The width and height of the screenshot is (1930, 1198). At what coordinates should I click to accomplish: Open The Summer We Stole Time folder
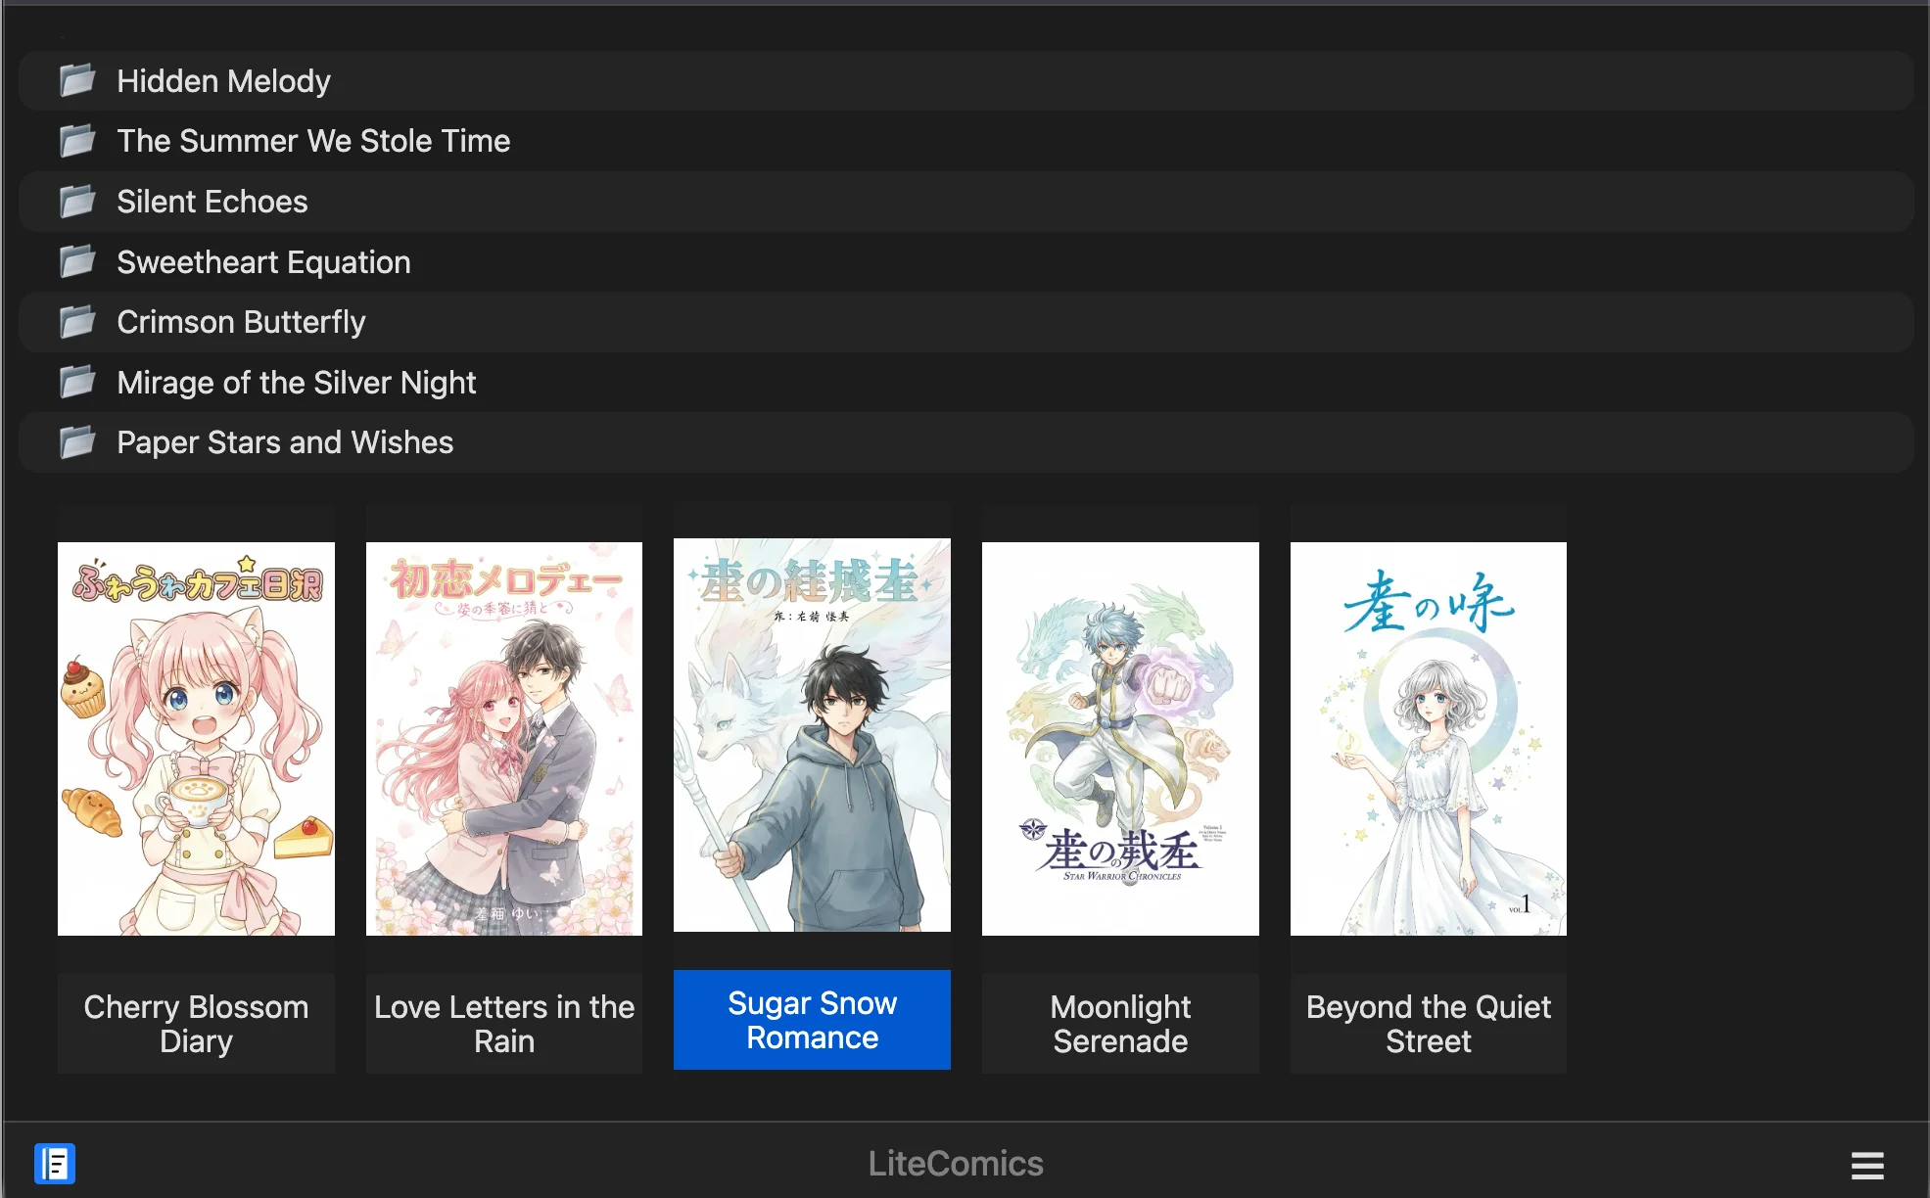tap(313, 141)
